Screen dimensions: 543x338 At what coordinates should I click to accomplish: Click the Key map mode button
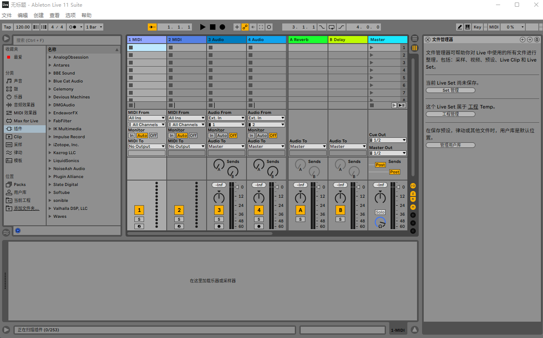(477, 27)
